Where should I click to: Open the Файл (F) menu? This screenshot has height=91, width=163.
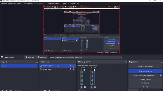point(4,3)
